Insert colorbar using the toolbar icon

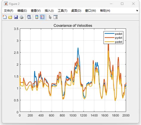click(37, 17)
